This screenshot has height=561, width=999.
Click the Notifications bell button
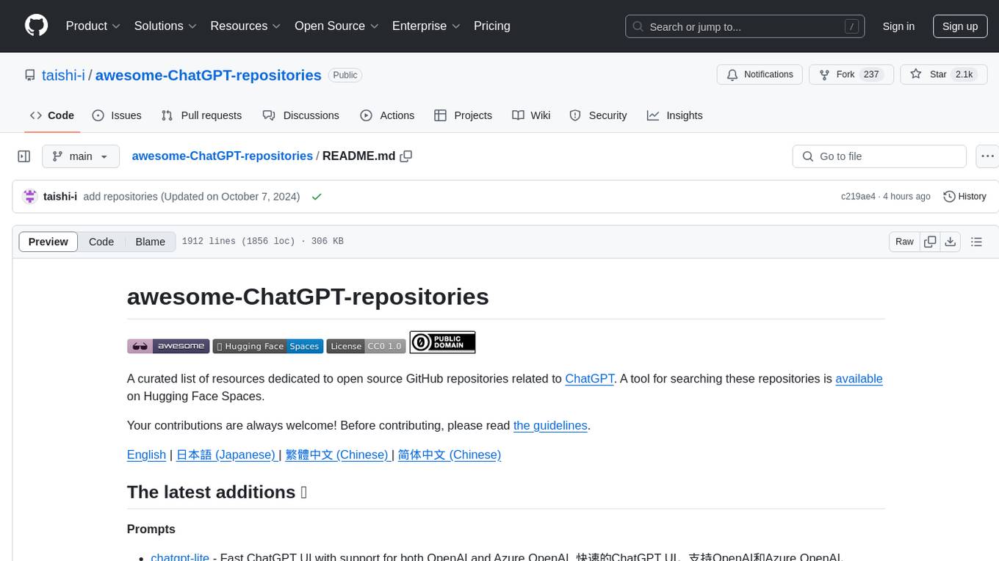point(760,75)
